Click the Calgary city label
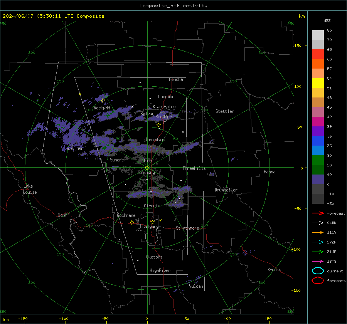Screen dimensions: 347x324 pyautogui.click(x=150, y=227)
